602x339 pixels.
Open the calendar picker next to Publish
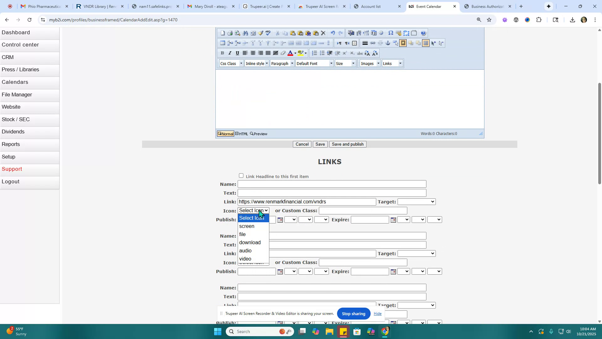(280, 219)
